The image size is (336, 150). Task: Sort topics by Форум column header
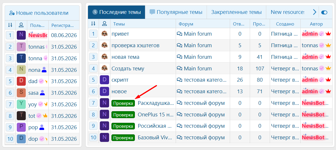186,24
